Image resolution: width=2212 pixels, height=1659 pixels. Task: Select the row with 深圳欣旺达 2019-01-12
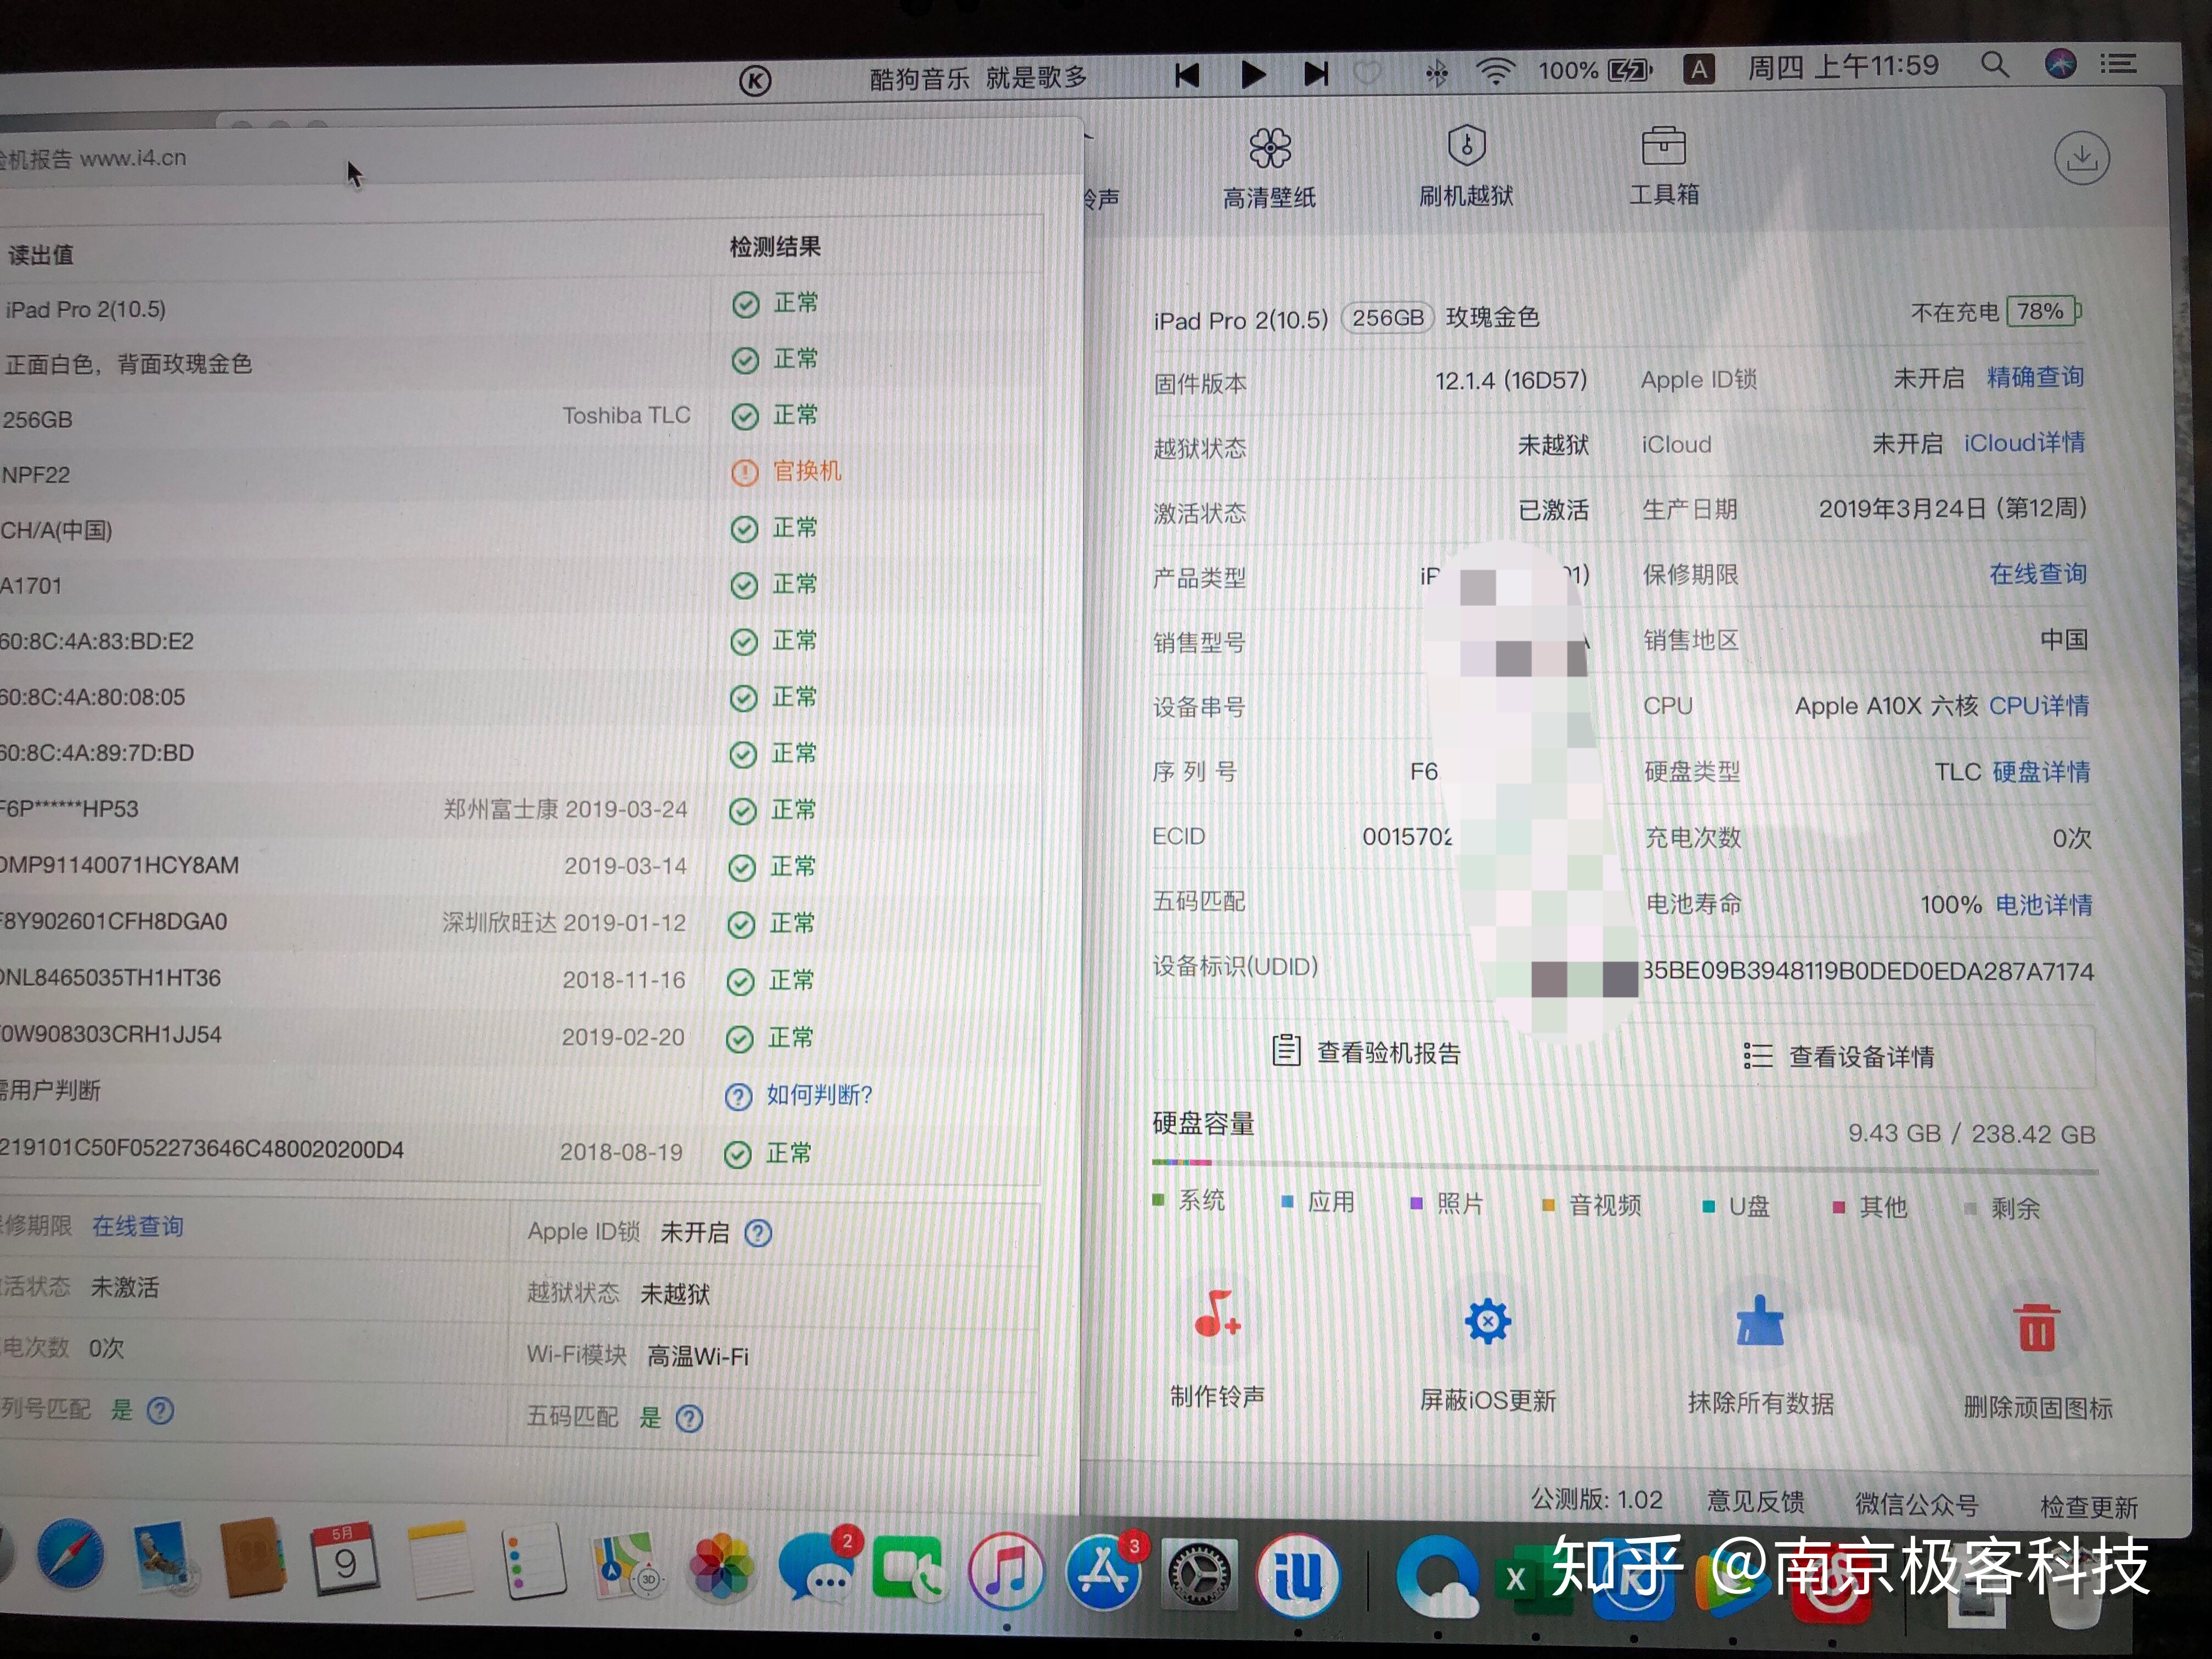click(x=520, y=922)
